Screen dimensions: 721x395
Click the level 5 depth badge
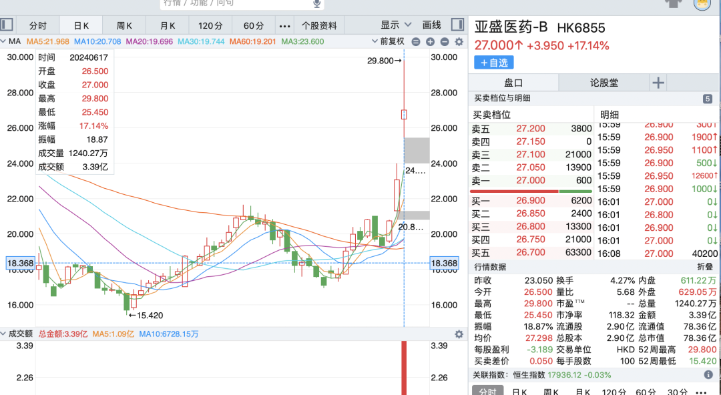[708, 98]
